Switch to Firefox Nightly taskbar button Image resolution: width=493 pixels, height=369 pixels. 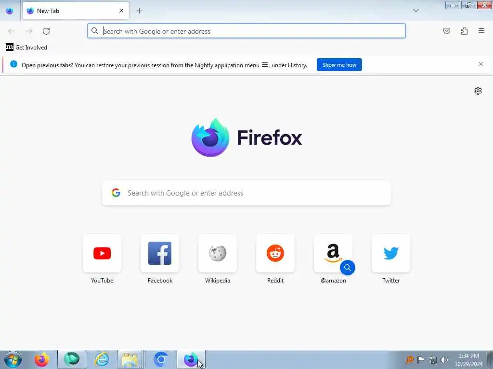click(x=191, y=359)
